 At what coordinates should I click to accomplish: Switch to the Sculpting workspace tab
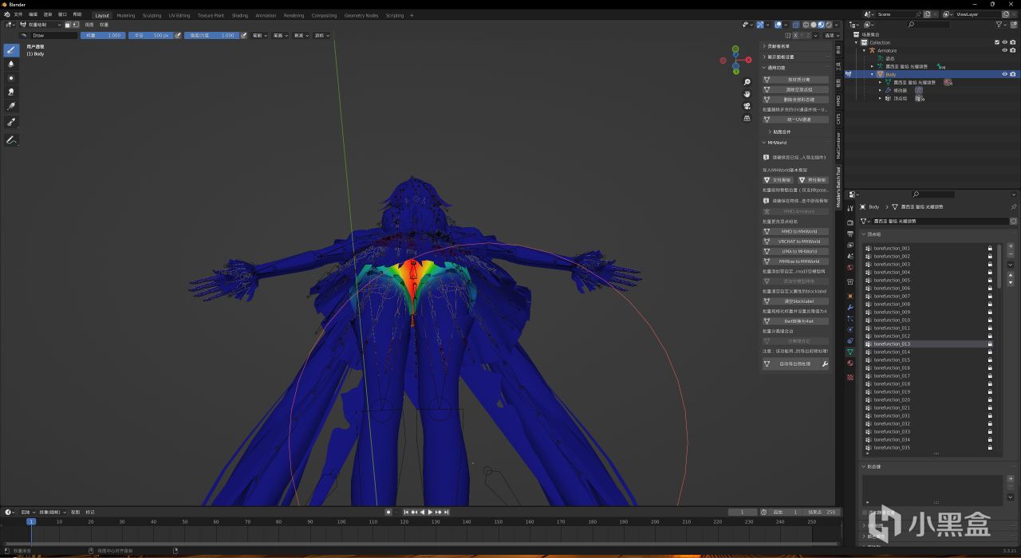tap(152, 15)
